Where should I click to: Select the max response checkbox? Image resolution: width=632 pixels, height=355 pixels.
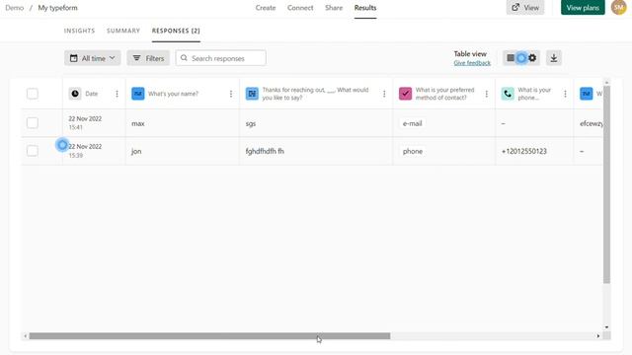[x=33, y=122]
